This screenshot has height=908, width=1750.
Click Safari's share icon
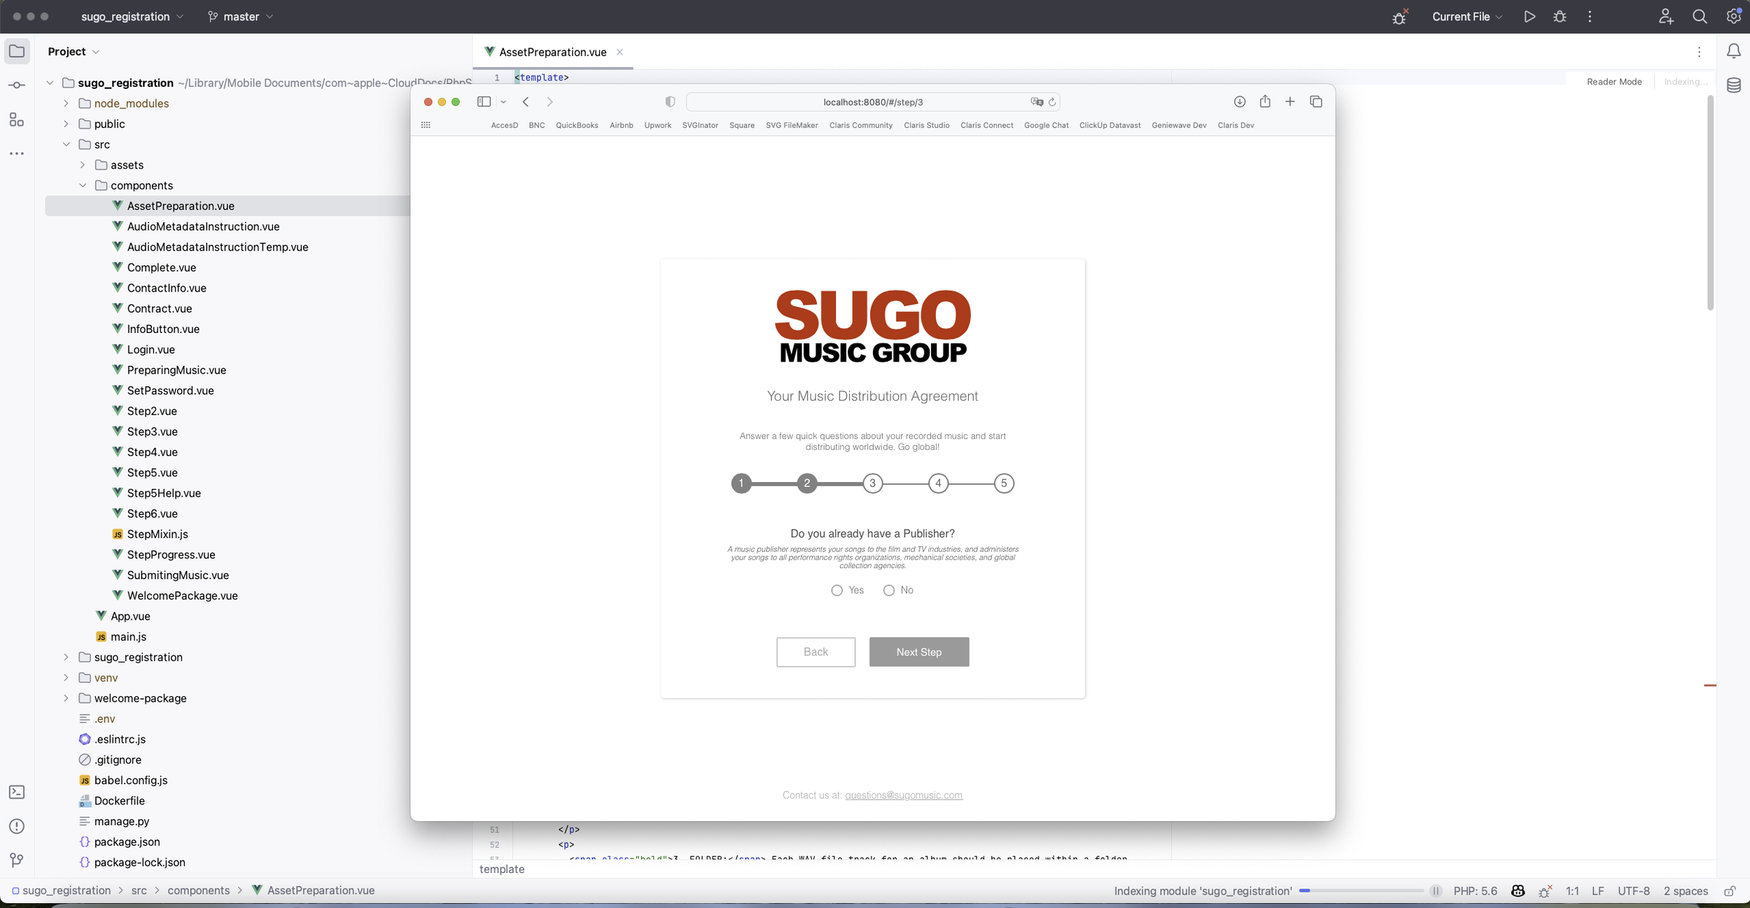coord(1265,102)
